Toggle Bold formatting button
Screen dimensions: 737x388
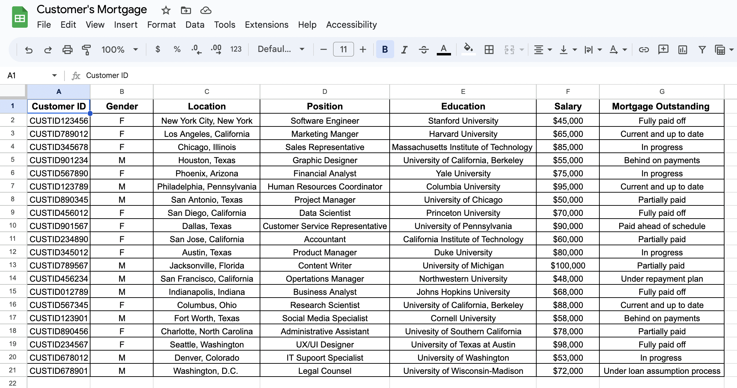coord(385,50)
